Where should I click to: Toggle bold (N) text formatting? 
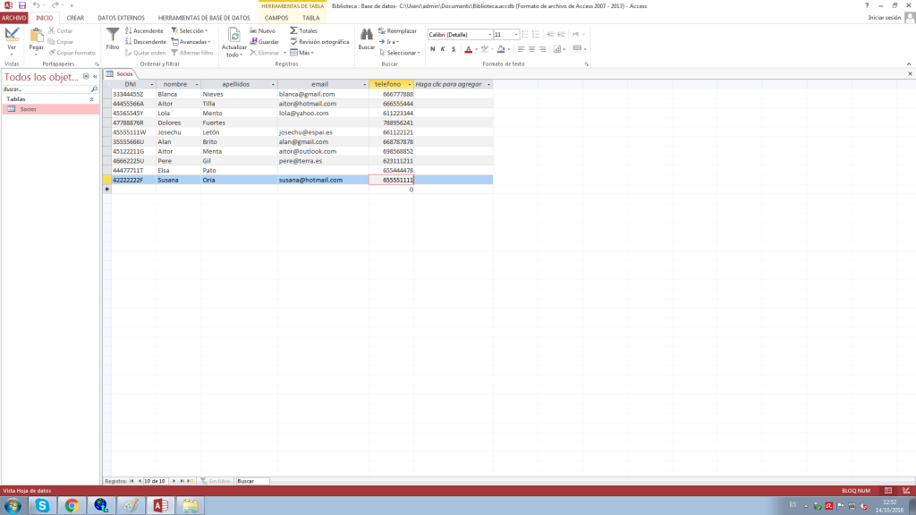click(x=432, y=49)
